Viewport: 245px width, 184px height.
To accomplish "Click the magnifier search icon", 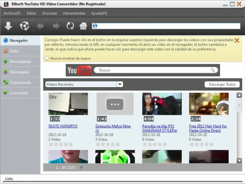I will click(x=213, y=70).
